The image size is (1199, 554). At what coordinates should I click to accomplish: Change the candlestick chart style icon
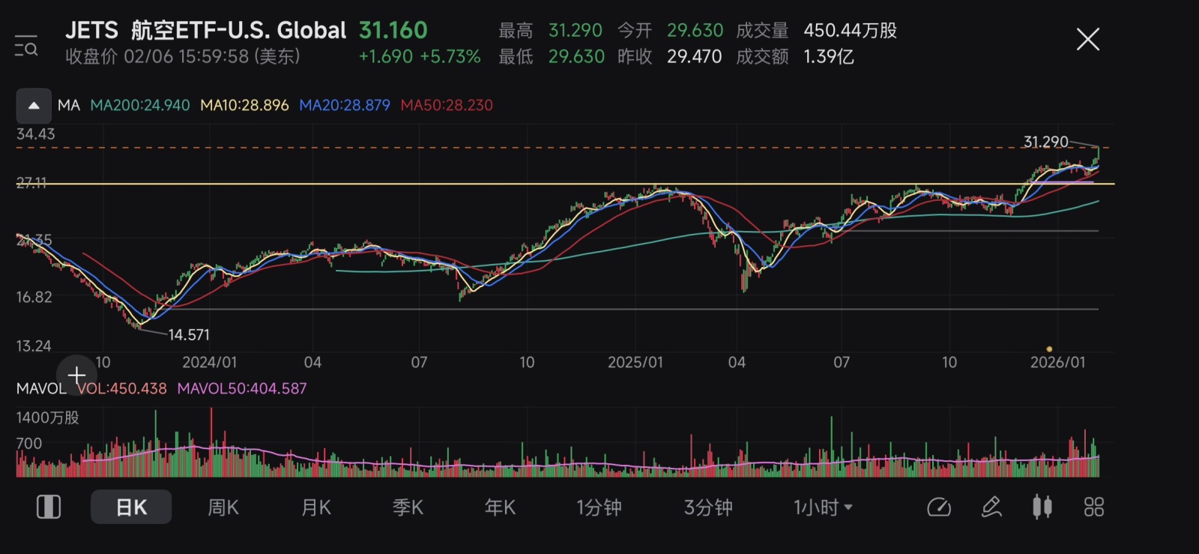(1042, 508)
